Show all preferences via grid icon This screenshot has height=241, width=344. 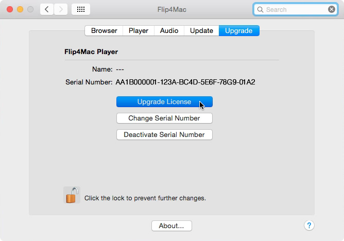81,9
